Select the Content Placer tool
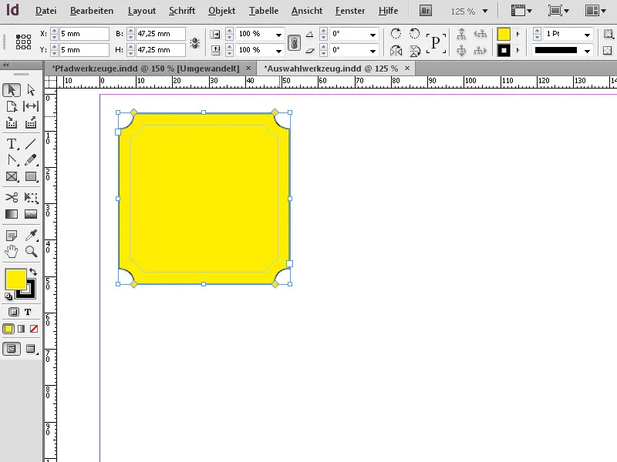 click(31, 122)
